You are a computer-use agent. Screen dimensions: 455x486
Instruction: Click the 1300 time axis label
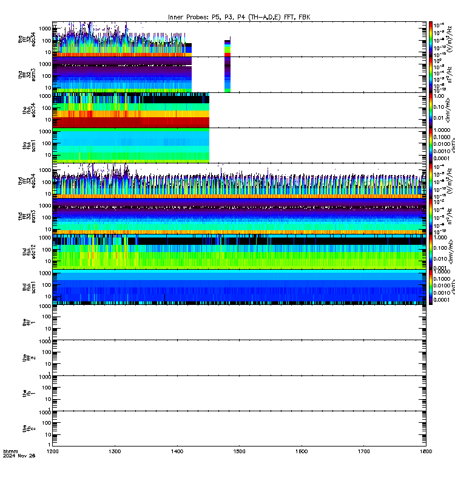coord(115,451)
